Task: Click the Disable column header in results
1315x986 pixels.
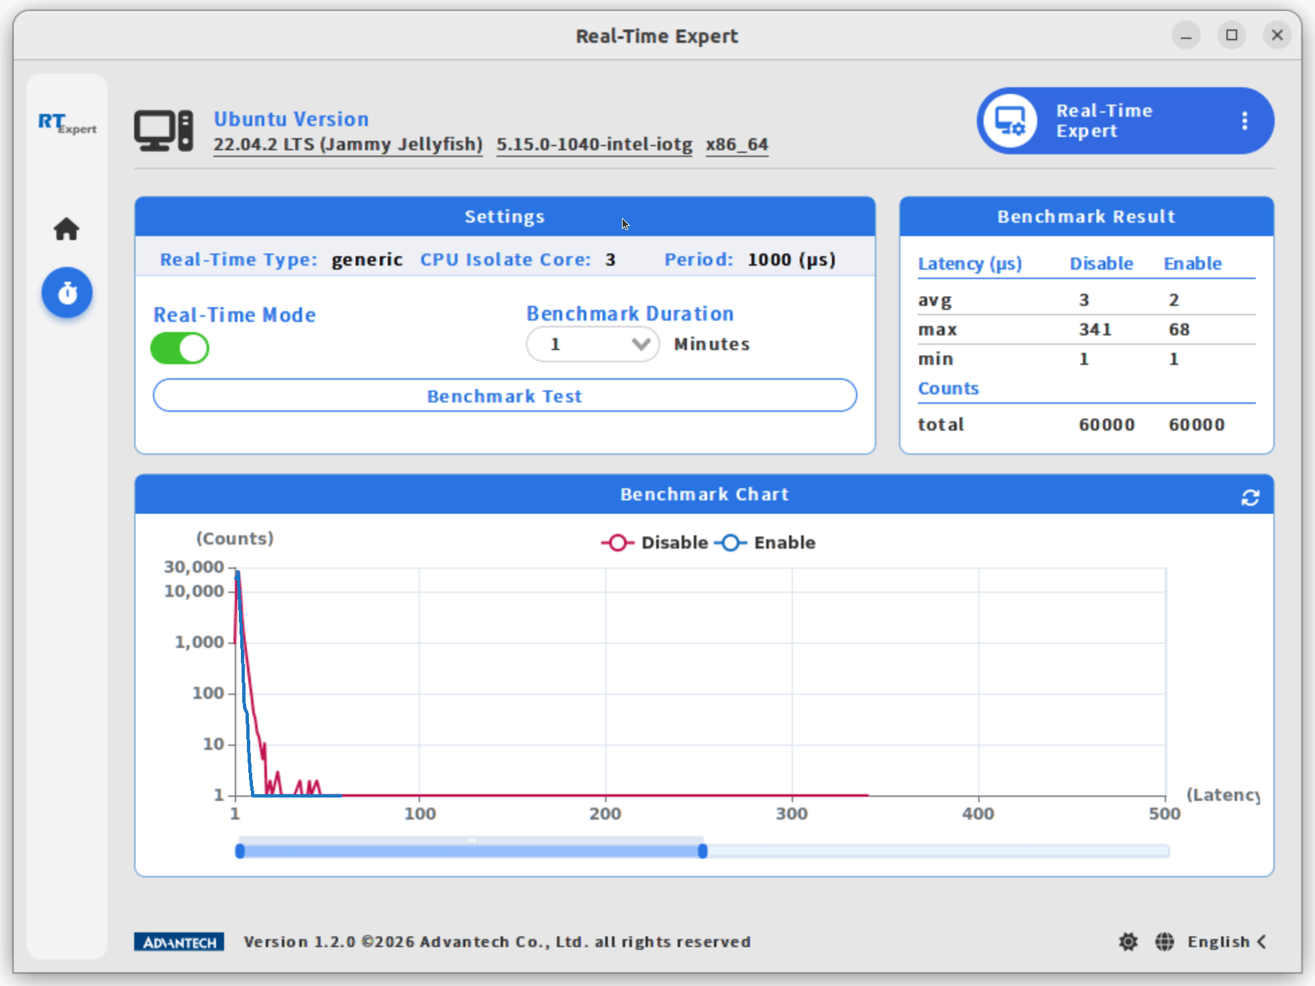Action: [1101, 264]
